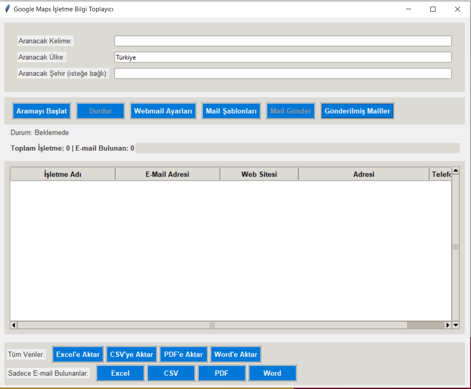Image resolution: width=471 pixels, height=389 pixels.
Task: Focus the Aranacak Ülke field containing Türkiye
Action: [283, 57]
